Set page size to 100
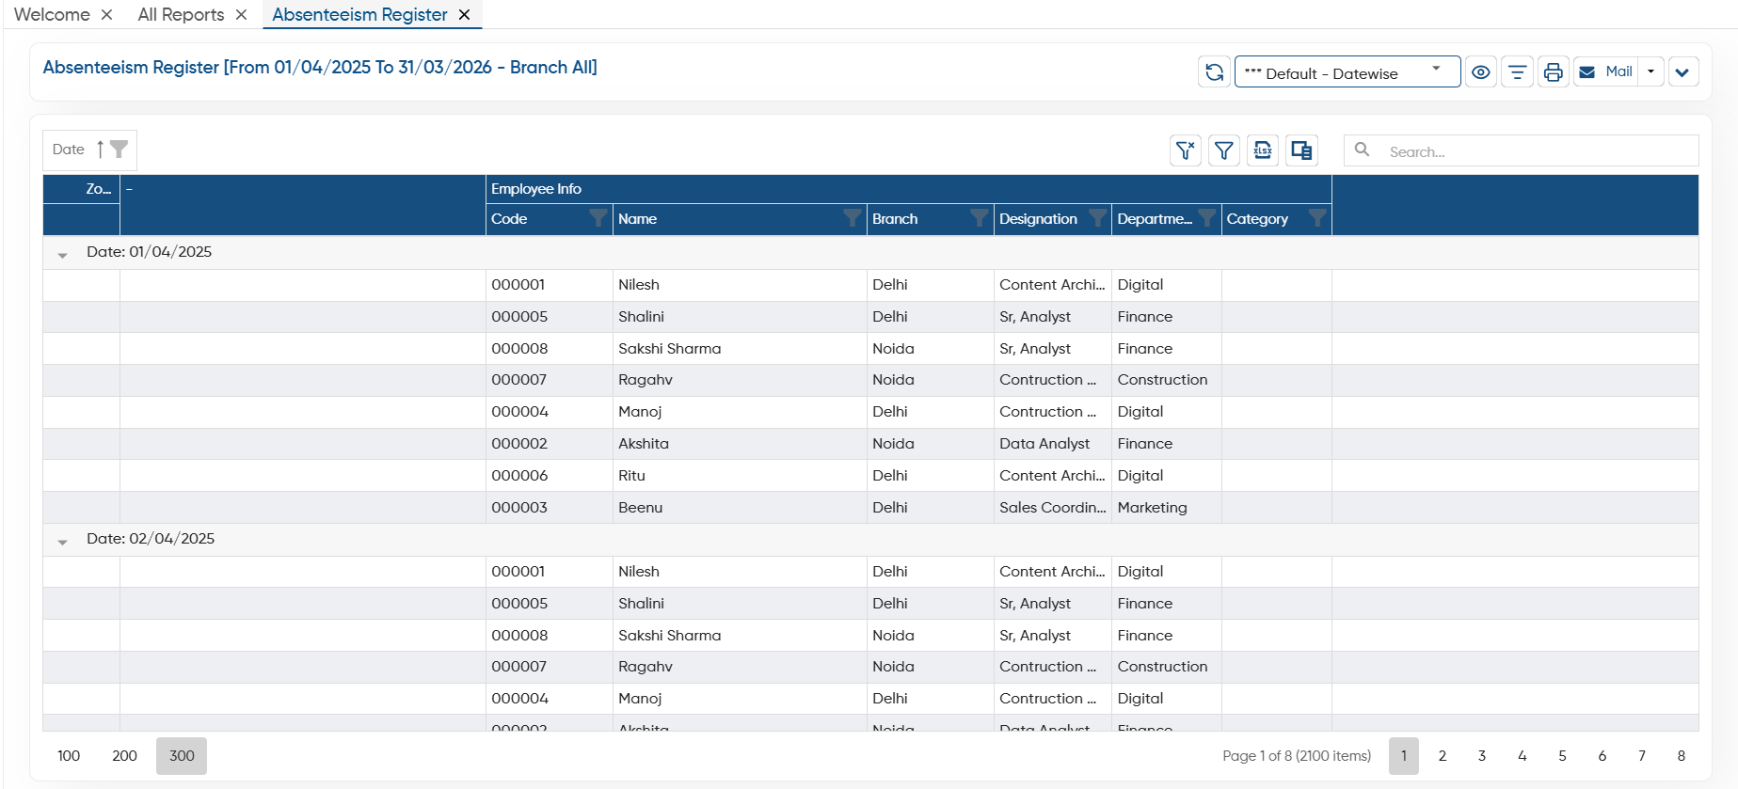This screenshot has width=1738, height=789. click(x=69, y=756)
